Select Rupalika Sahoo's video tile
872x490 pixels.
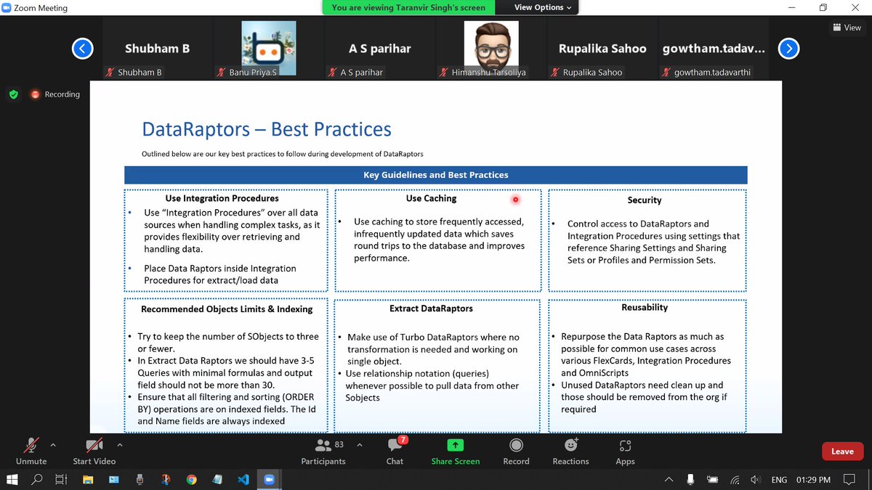(602, 49)
